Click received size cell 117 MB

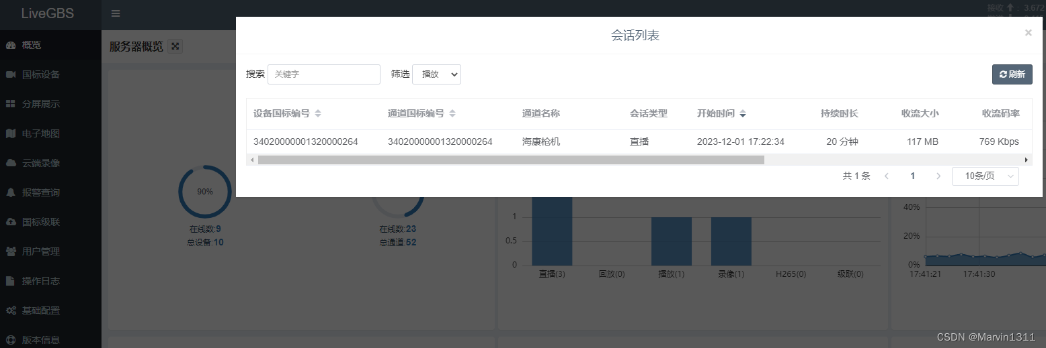click(923, 141)
